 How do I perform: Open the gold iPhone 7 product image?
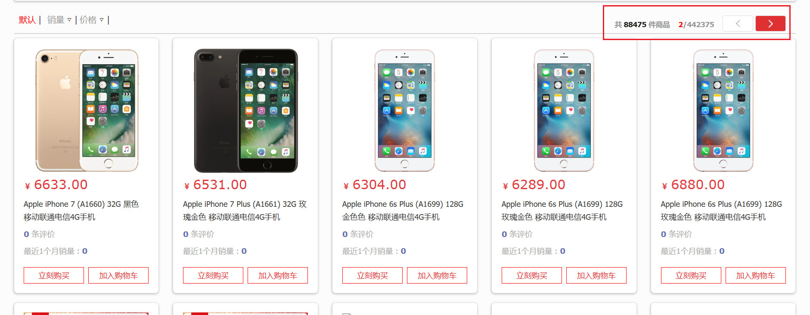(x=87, y=110)
